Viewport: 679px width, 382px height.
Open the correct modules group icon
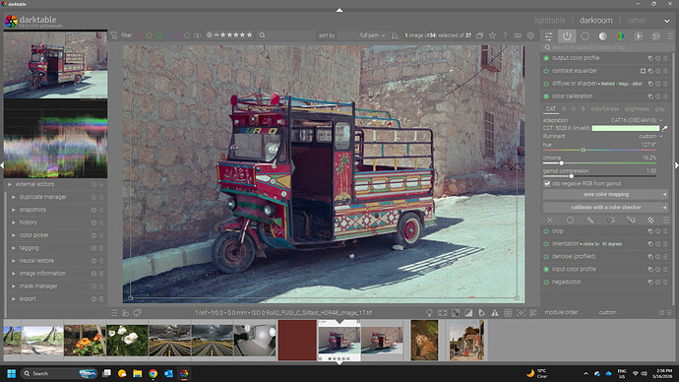[639, 36]
